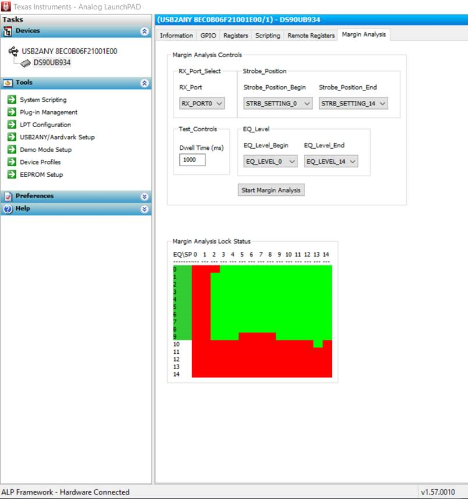Select USB2ANY 8EC0B06F21001E00 tree node
This screenshot has height=499, width=468.
69,51
